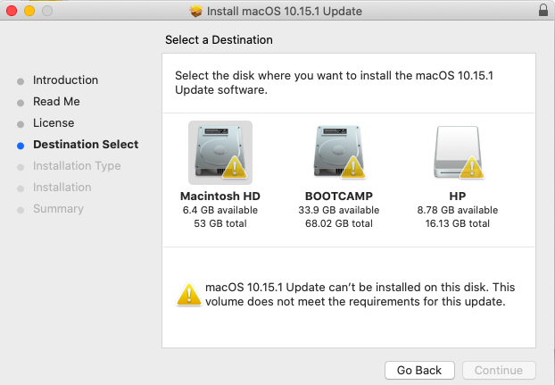Click warning badge on Macintosh HD
555x385 pixels.
pos(233,167)
